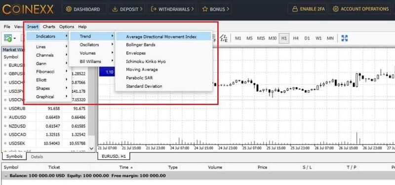Select the H4 timeframe
The height and width of the screenshot is (185, 395).
[296, 38]
